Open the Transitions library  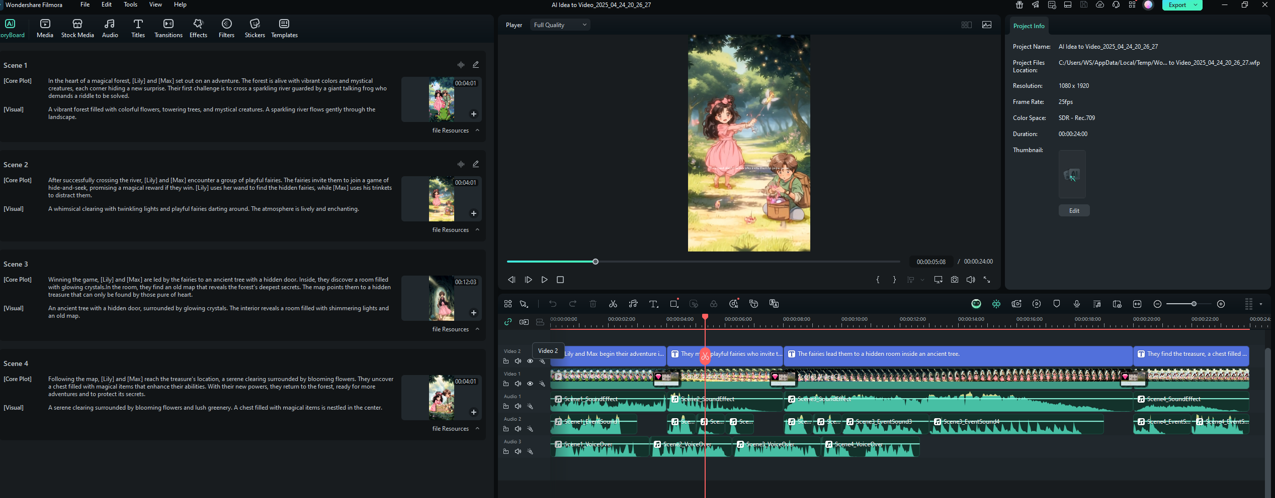click(x=168, y=28)
